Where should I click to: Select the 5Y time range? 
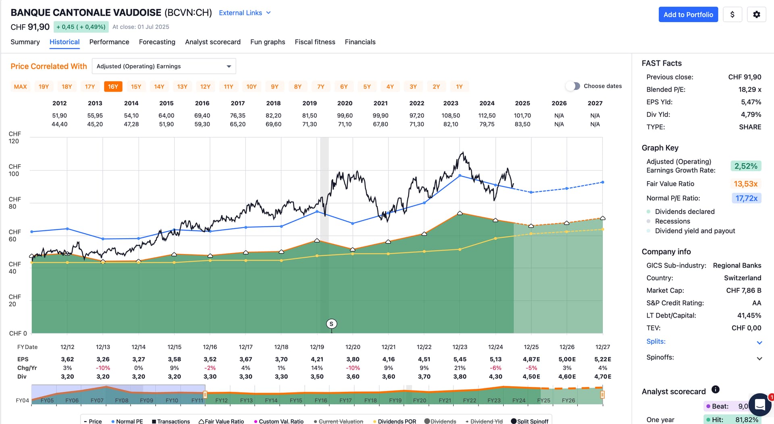pos(367,87)
